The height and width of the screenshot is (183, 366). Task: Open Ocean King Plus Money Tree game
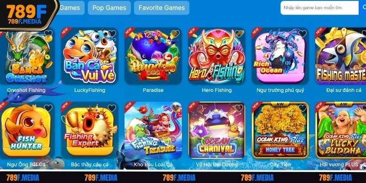pos(280,130)
